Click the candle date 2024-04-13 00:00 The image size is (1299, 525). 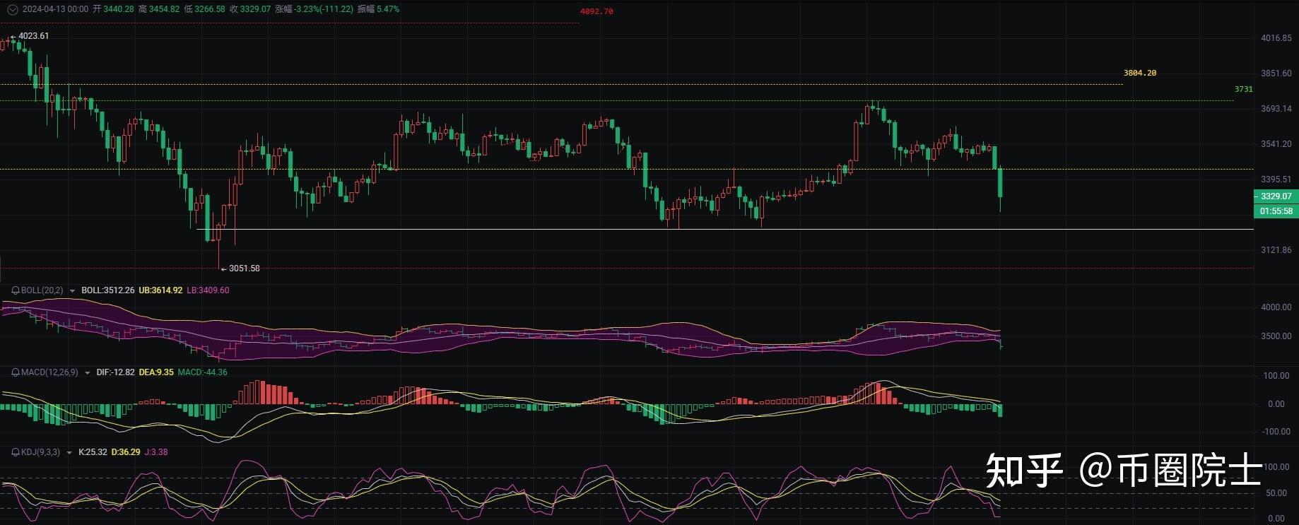click(56, 9)
